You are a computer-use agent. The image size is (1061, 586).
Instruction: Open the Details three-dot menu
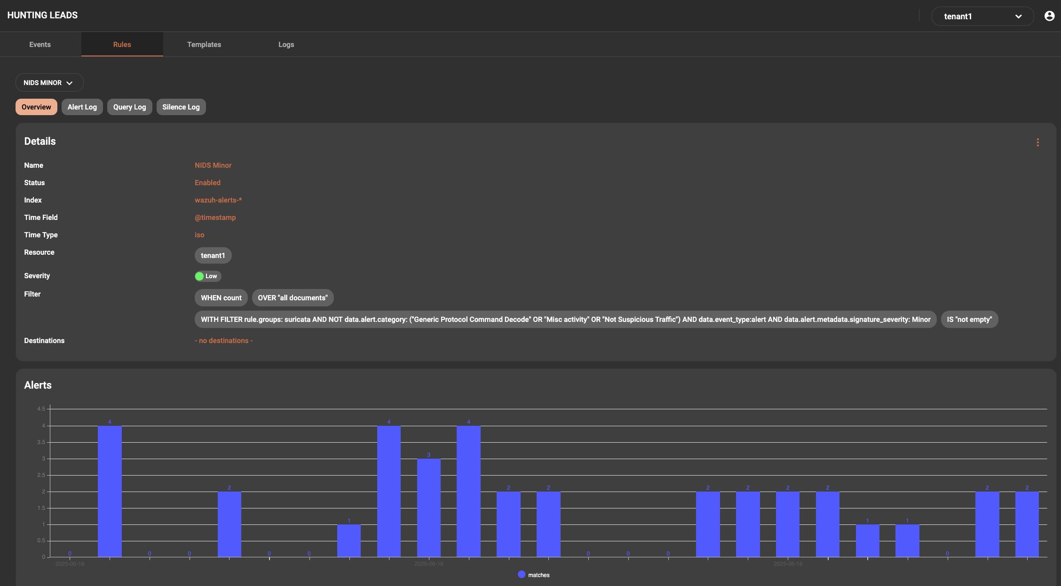tap(1037, 142)
